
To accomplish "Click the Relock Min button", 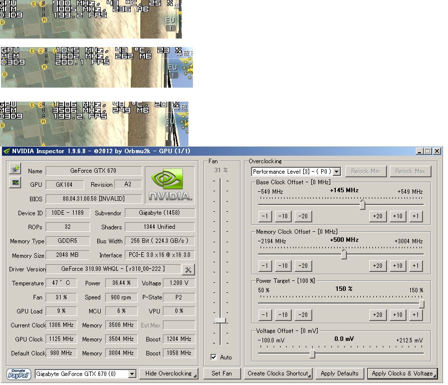I will [x=365, y=171].
